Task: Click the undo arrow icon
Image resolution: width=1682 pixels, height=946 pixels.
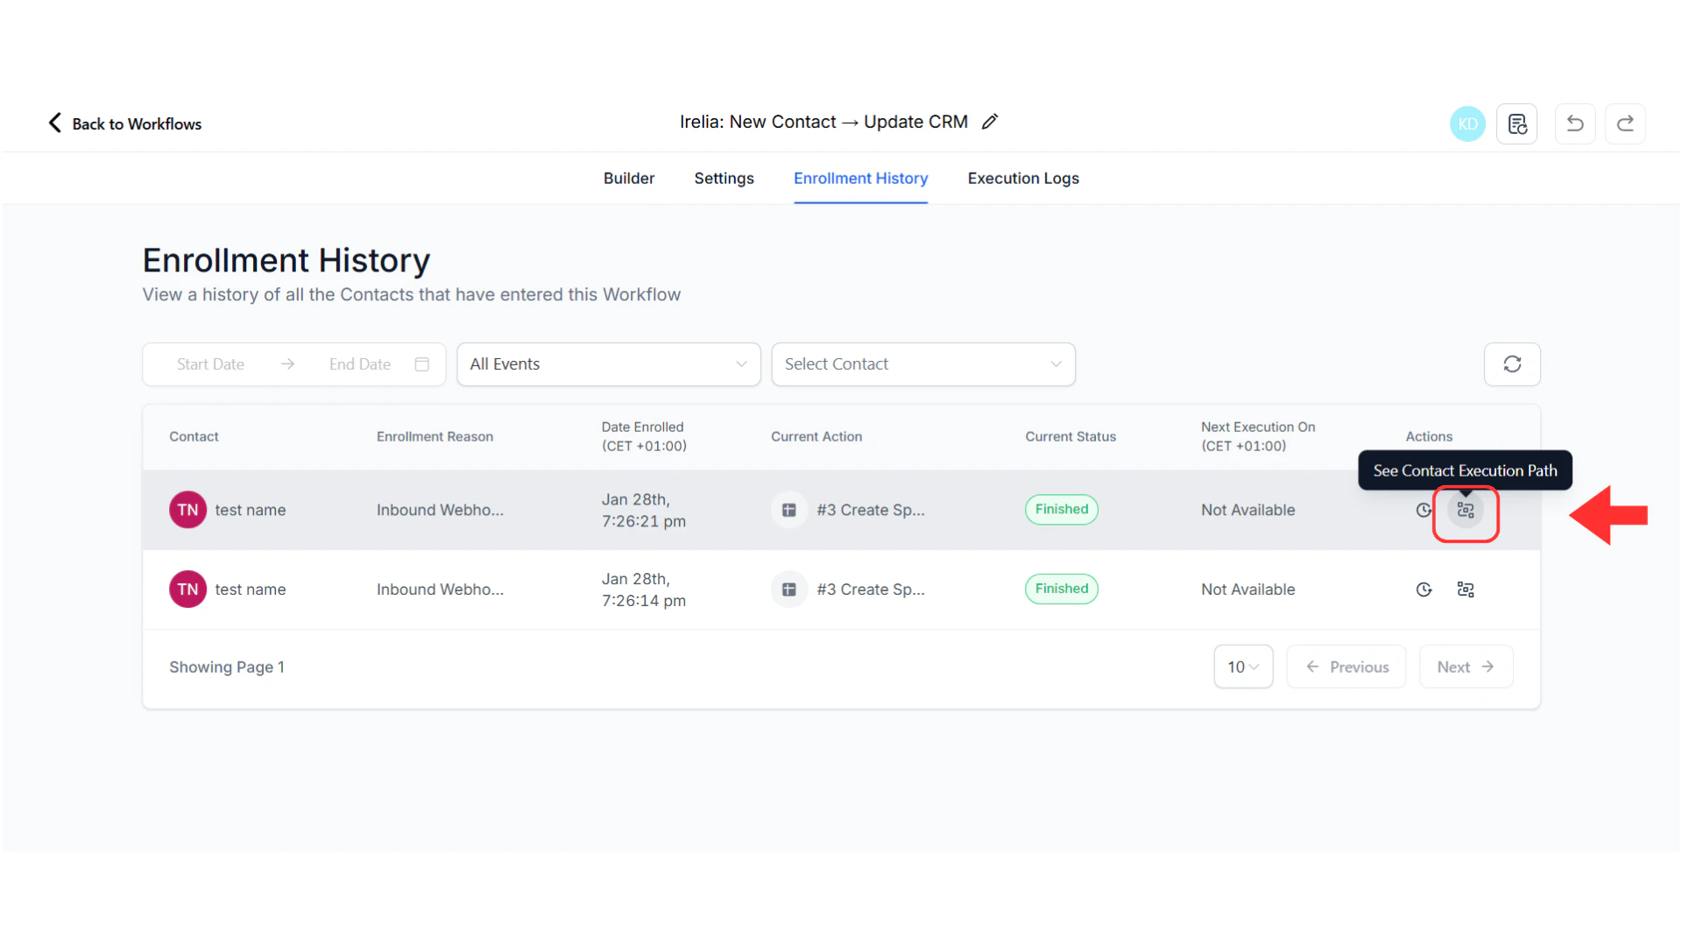Action: tap(1574, 124)
